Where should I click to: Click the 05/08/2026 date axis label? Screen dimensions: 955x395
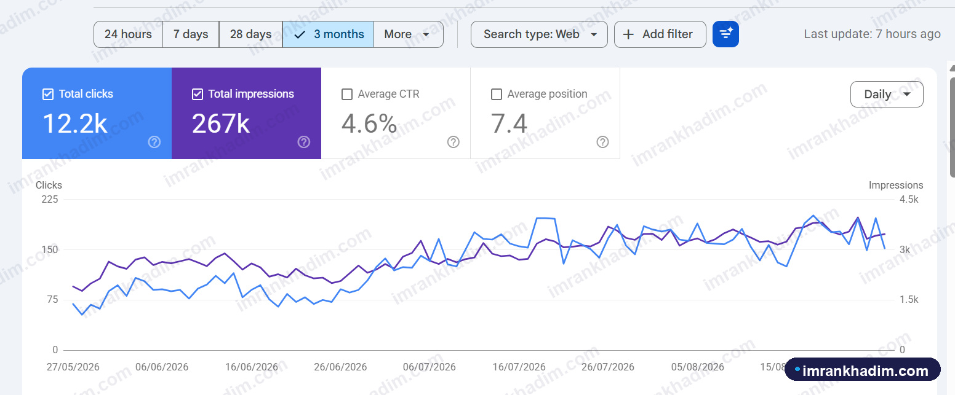(698, 367)
